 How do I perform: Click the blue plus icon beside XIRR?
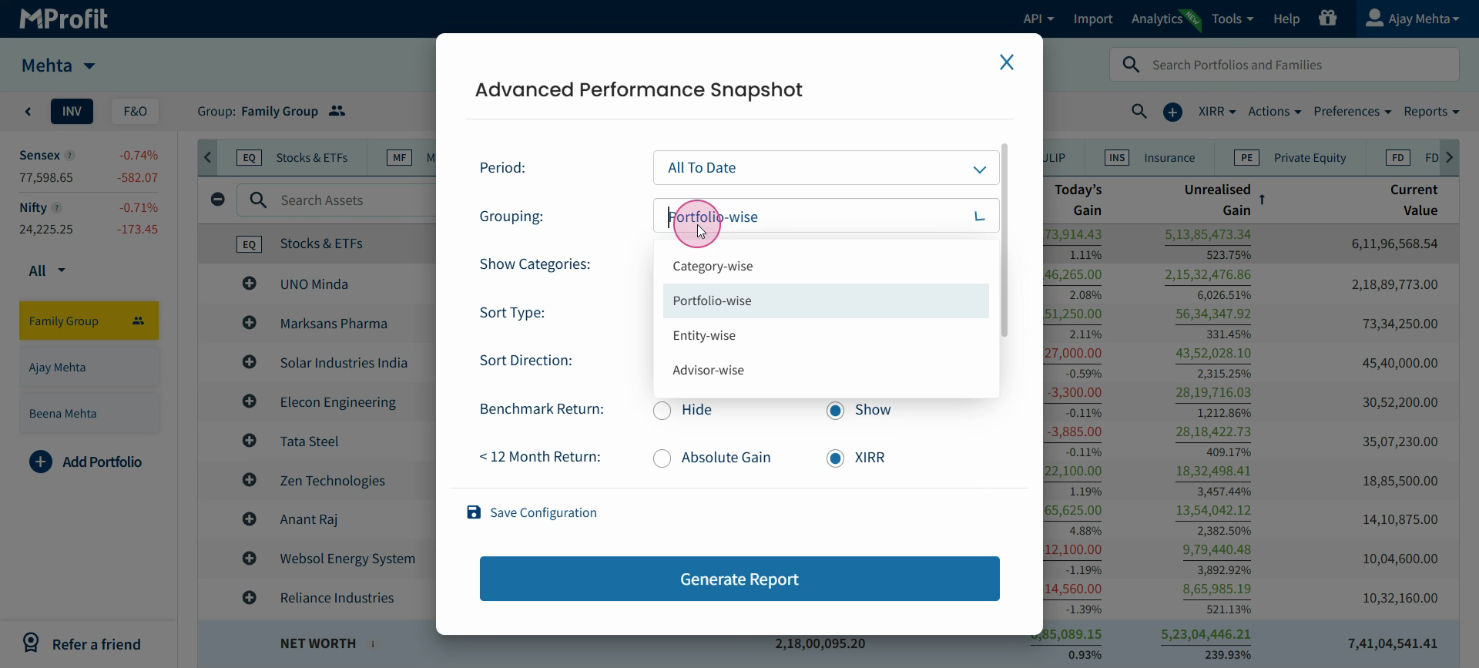(x=1172, y=112)
